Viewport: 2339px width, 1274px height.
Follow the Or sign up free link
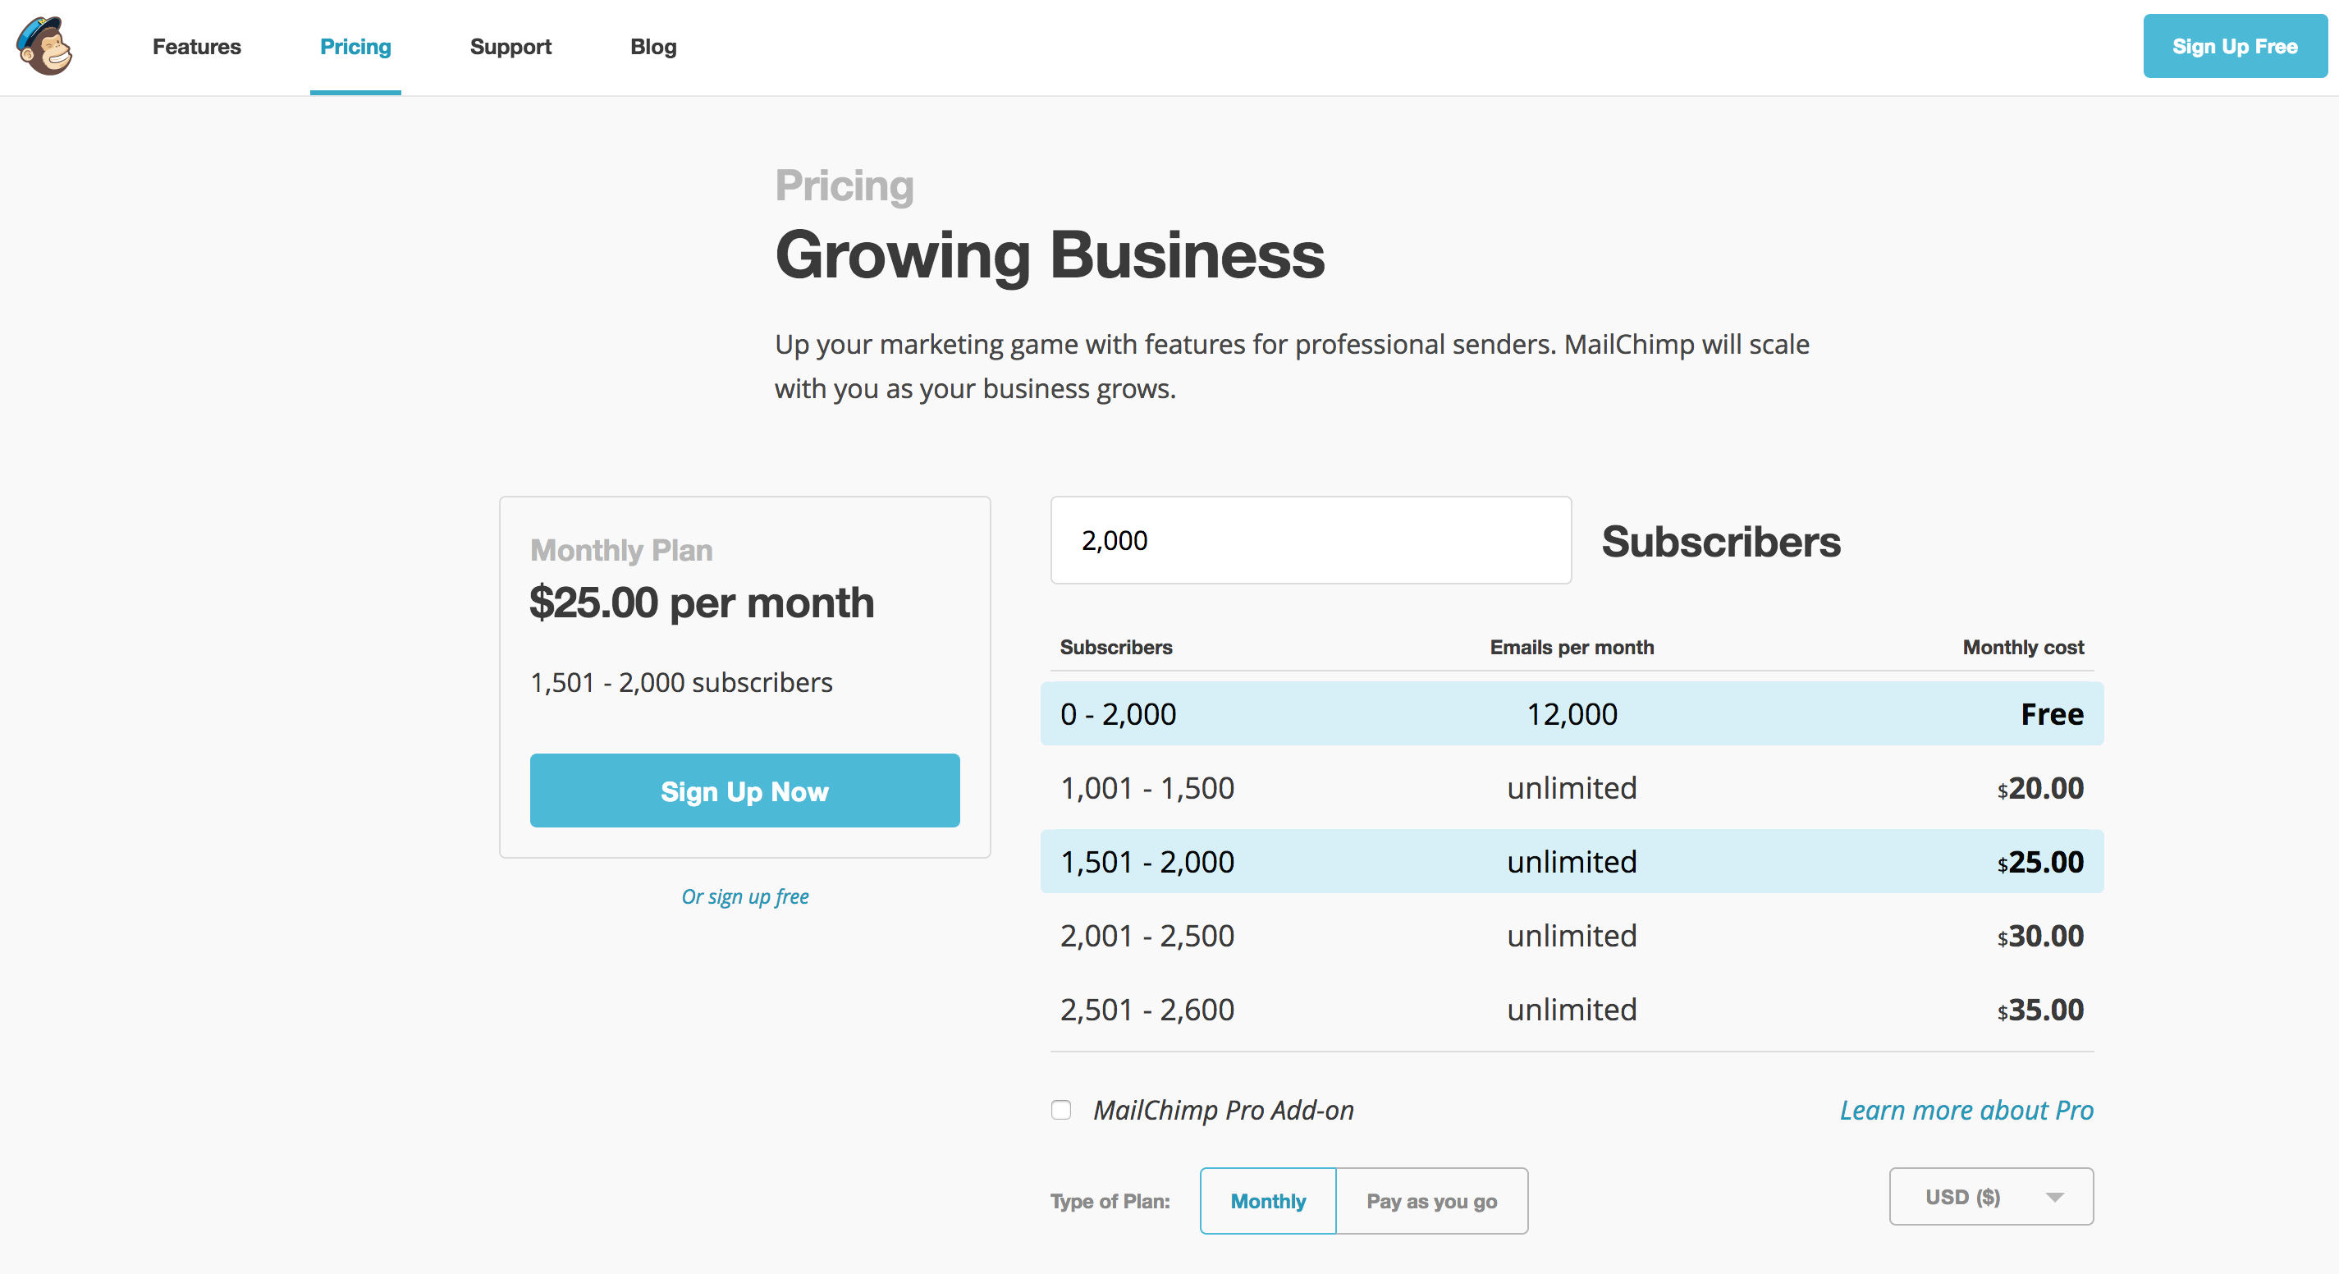point(744,896)
